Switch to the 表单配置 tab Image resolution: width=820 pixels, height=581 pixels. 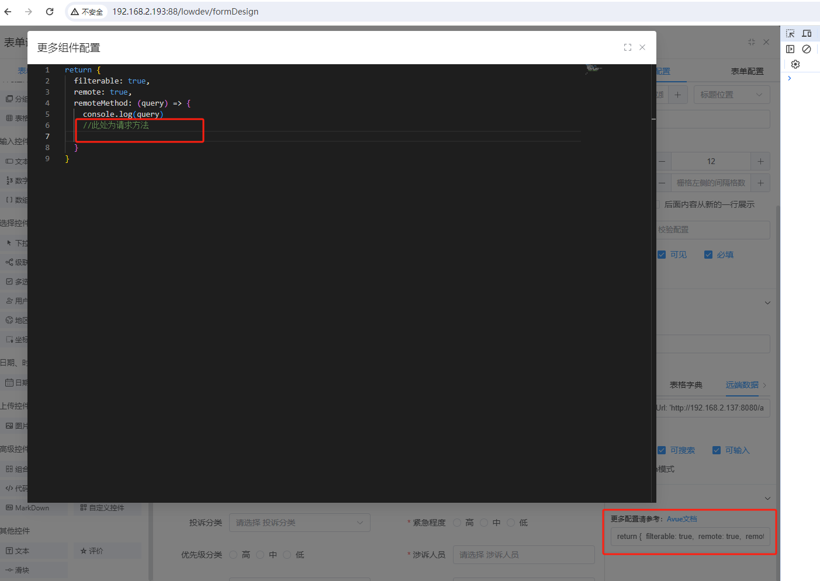coord(747,71)
